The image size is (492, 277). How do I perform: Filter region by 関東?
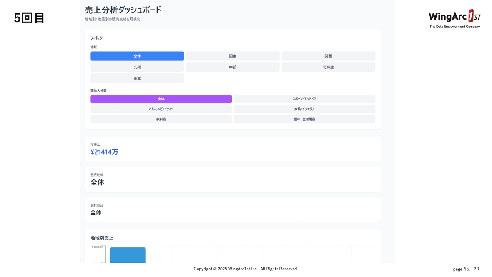(233, 56)
